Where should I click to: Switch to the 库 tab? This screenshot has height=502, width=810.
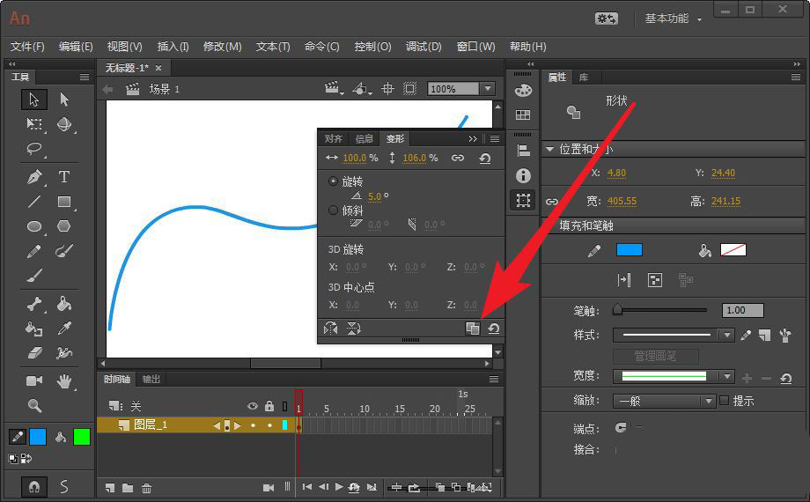[584, 77]
